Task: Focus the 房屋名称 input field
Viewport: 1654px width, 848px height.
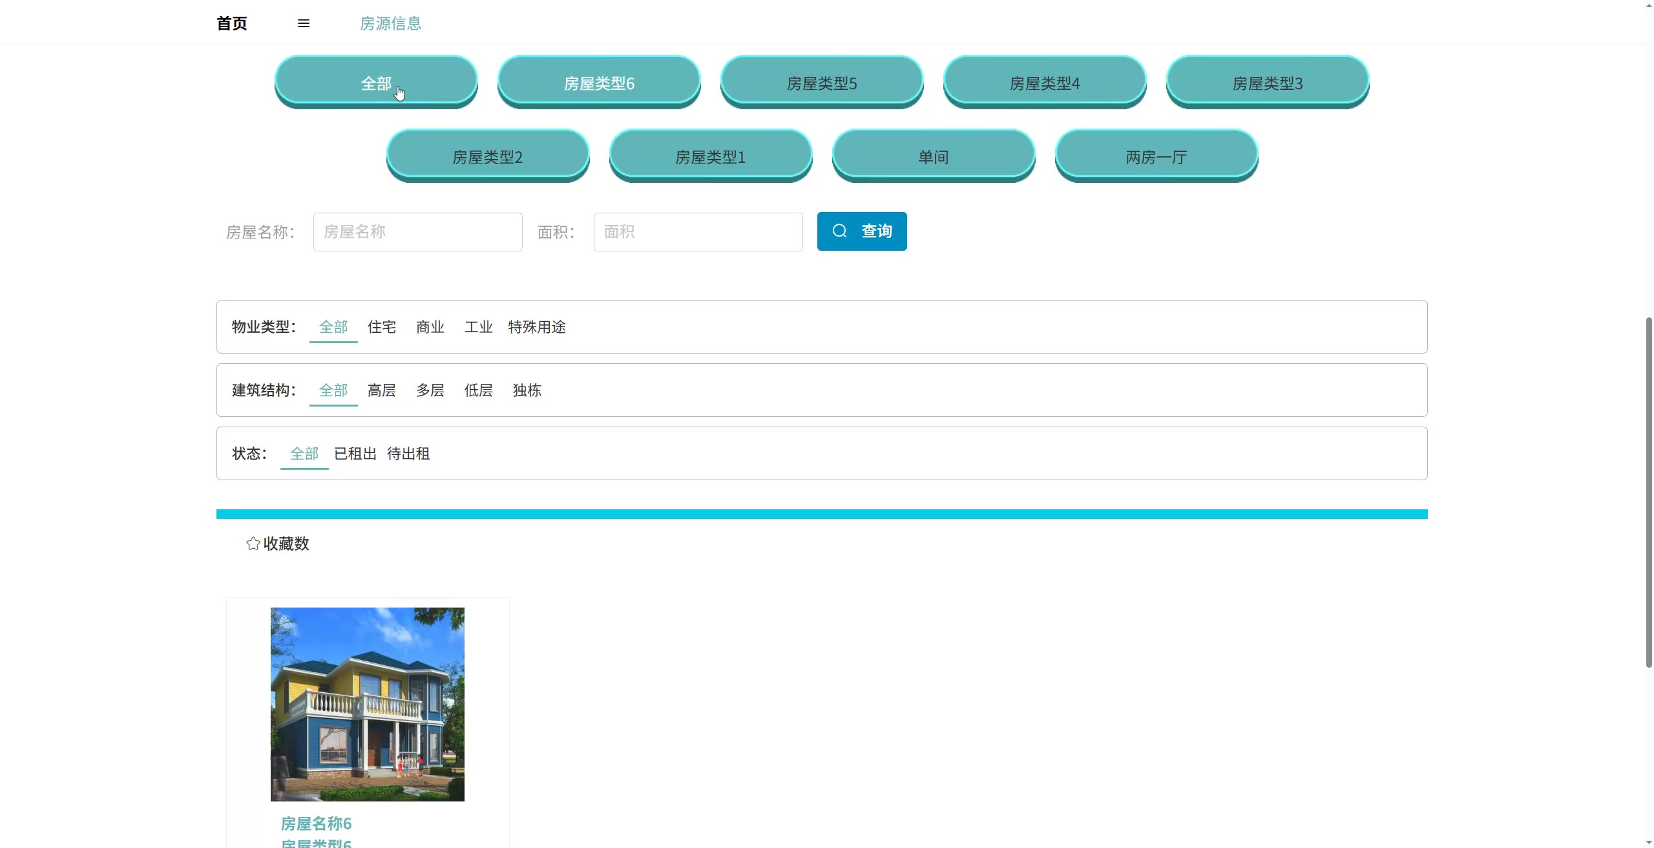Action: pyautogui.click(x=417, y=232)
